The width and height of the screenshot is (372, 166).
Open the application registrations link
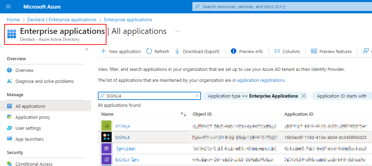tap(261, 80)
